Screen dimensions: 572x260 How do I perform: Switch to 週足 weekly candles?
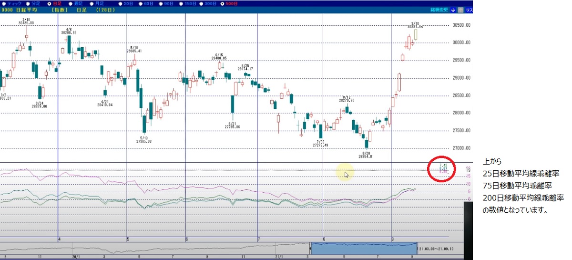70,3
